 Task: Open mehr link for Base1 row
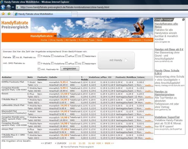click(149, 97)
